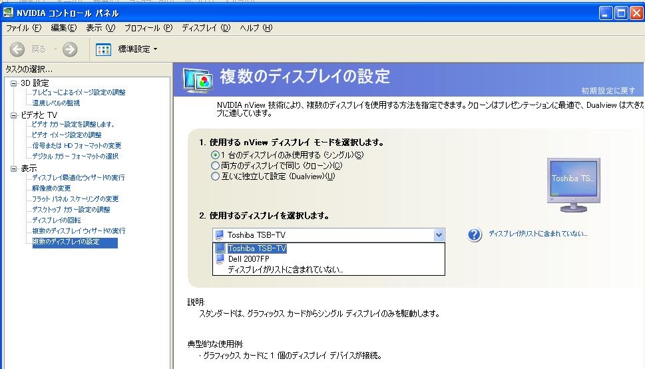Viewport: 645px width, 369px height.
Task: Open the プロフィール(P) menu
Action: tap(148, 28)
